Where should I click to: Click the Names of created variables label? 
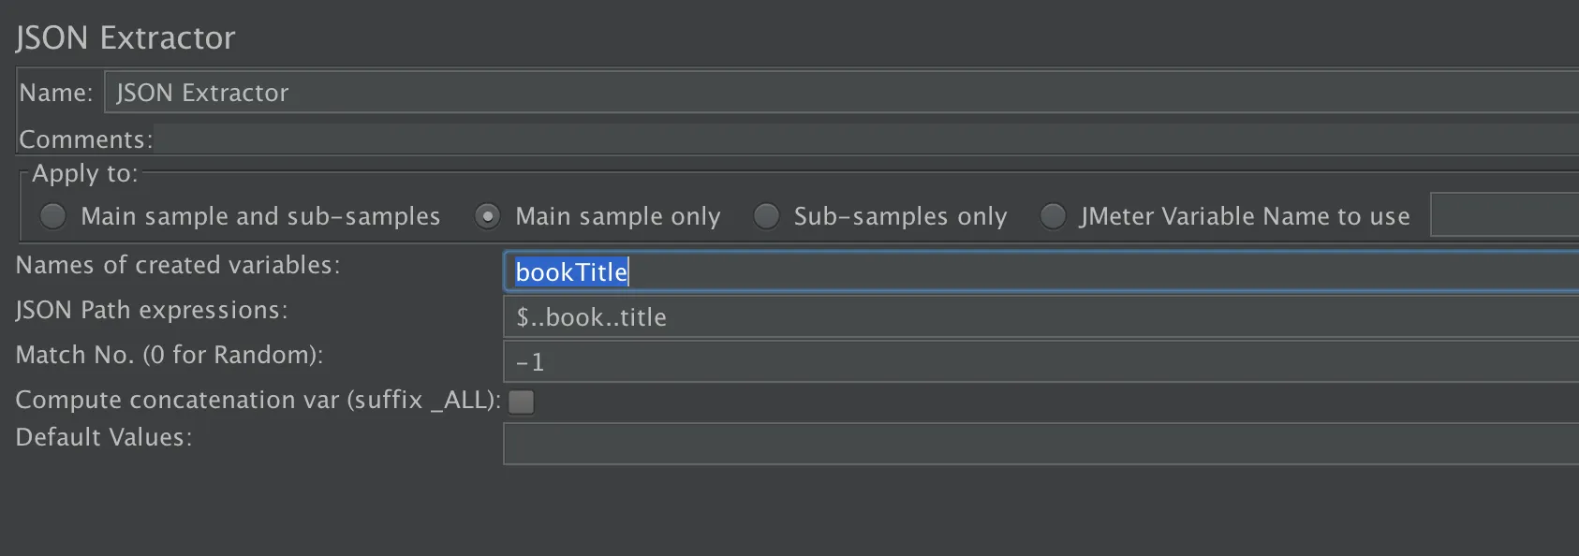tap(178, 265)
